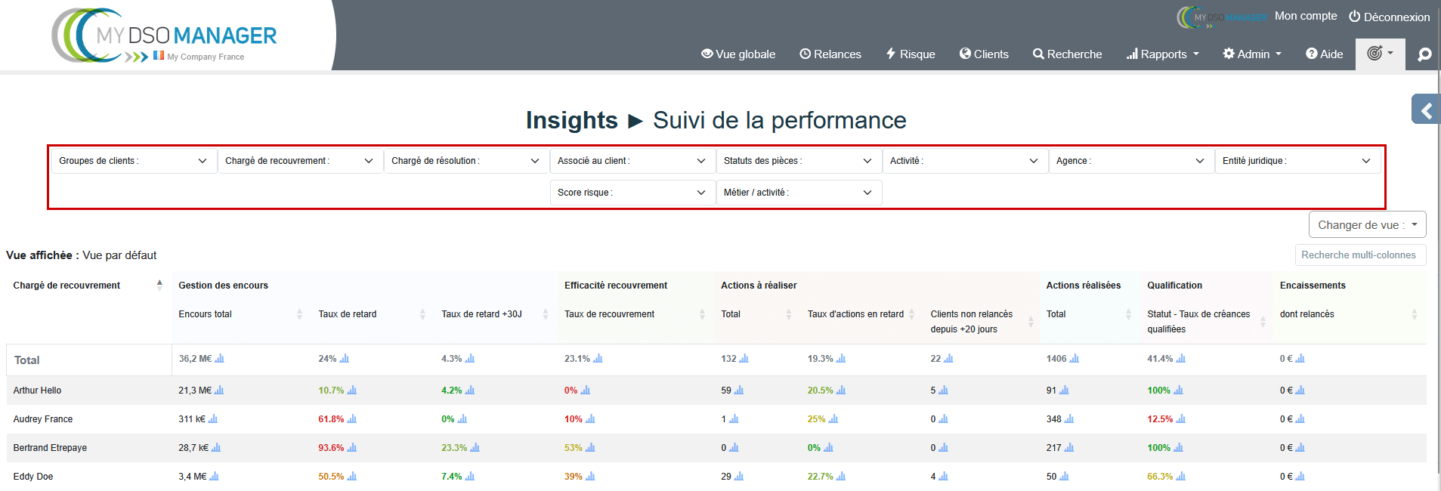Sort the Encours total column

299,314
